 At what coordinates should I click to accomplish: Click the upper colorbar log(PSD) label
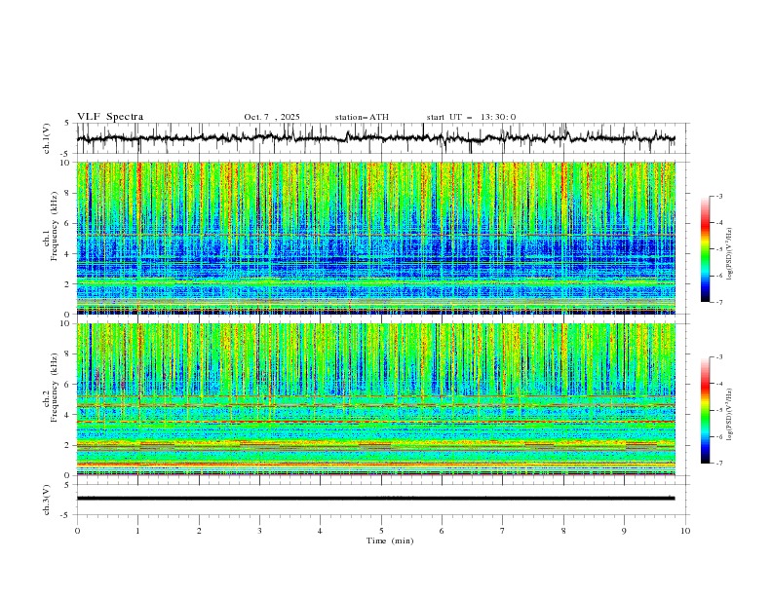(730, 254)
